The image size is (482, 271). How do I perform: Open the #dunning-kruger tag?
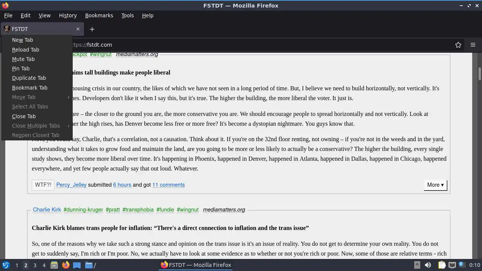tap(83, 210)
